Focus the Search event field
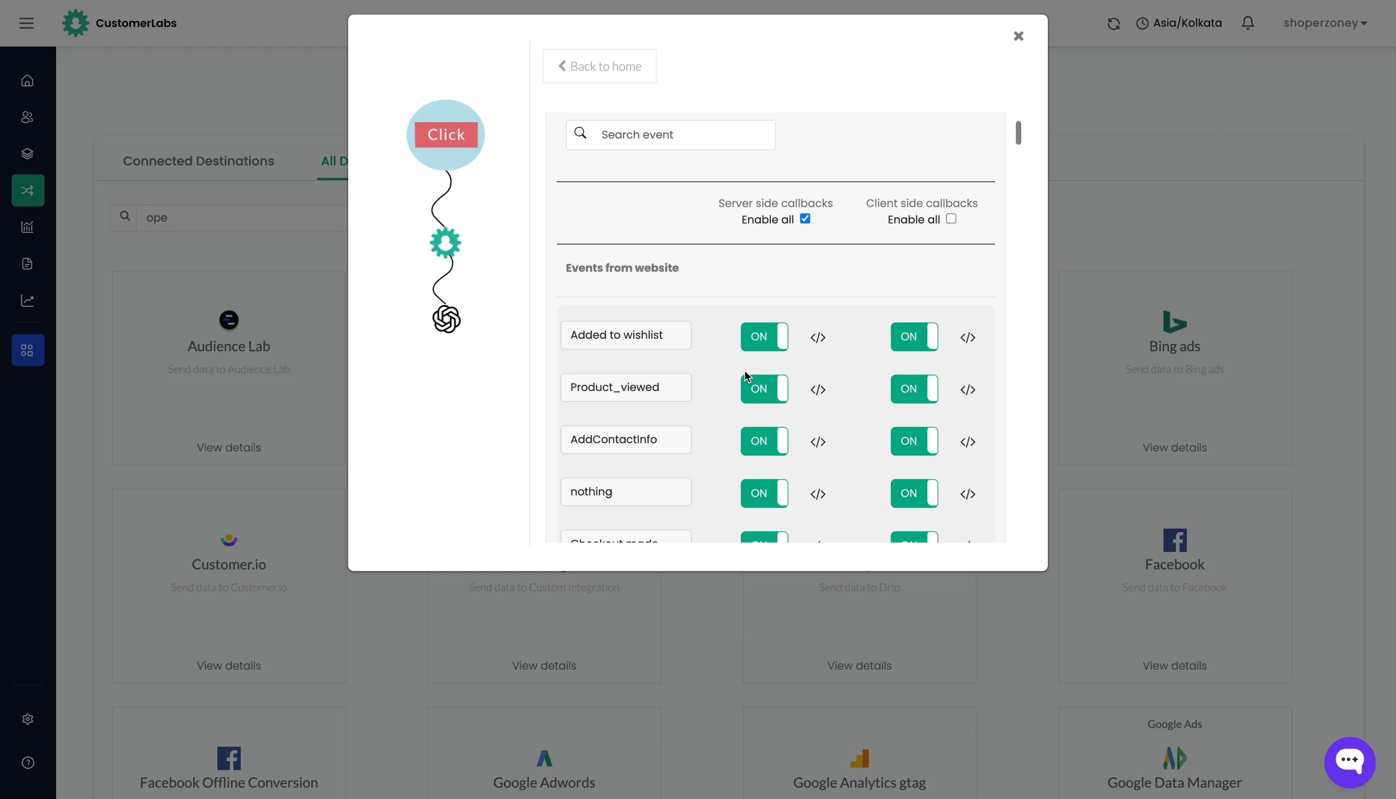The image size is (1396, 799). pos(671,135)
